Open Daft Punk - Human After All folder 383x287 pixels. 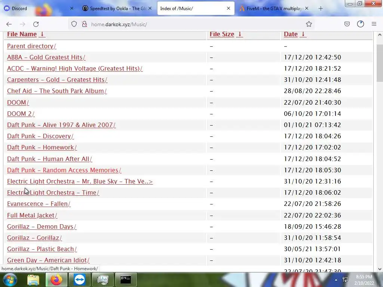[x=50, y=159]
